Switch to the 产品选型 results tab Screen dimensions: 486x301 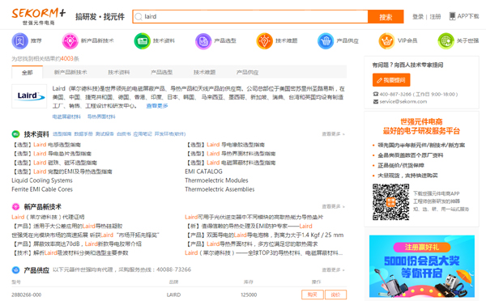click(161, 72)
